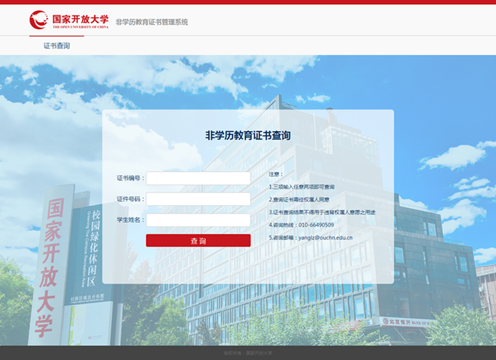Click note 2 查询证书需经权属人同意
Image resolution: width=496 pixels, height=360 pixels.
coord(299,200)
